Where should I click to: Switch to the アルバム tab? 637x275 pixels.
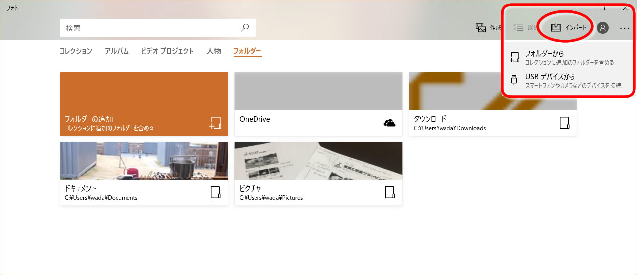pos(117,51)
